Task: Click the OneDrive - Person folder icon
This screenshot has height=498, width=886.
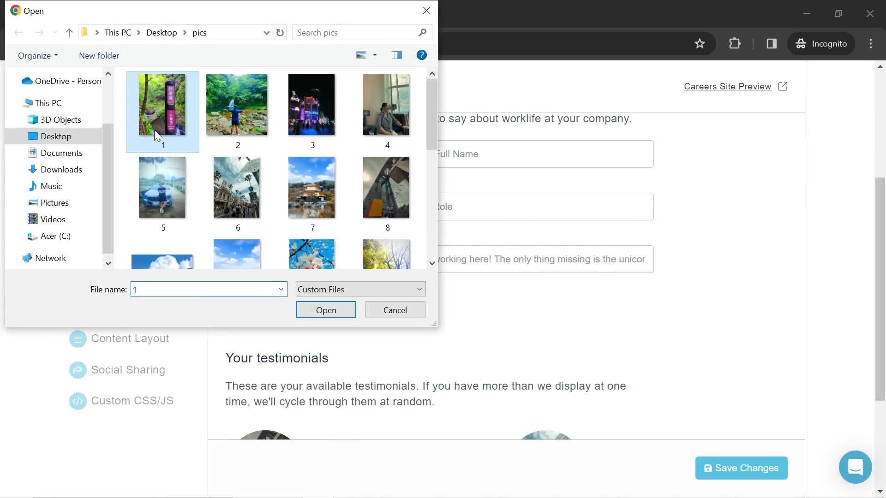Action: click(27, 80)
